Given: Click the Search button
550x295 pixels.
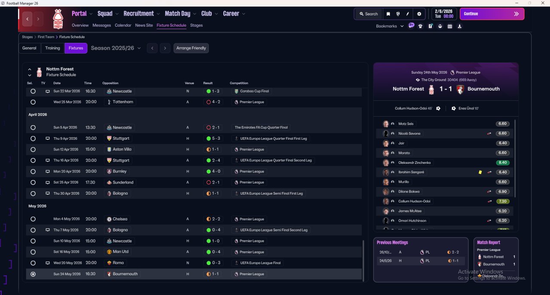Looking at the screenshot, I should 368,14.
